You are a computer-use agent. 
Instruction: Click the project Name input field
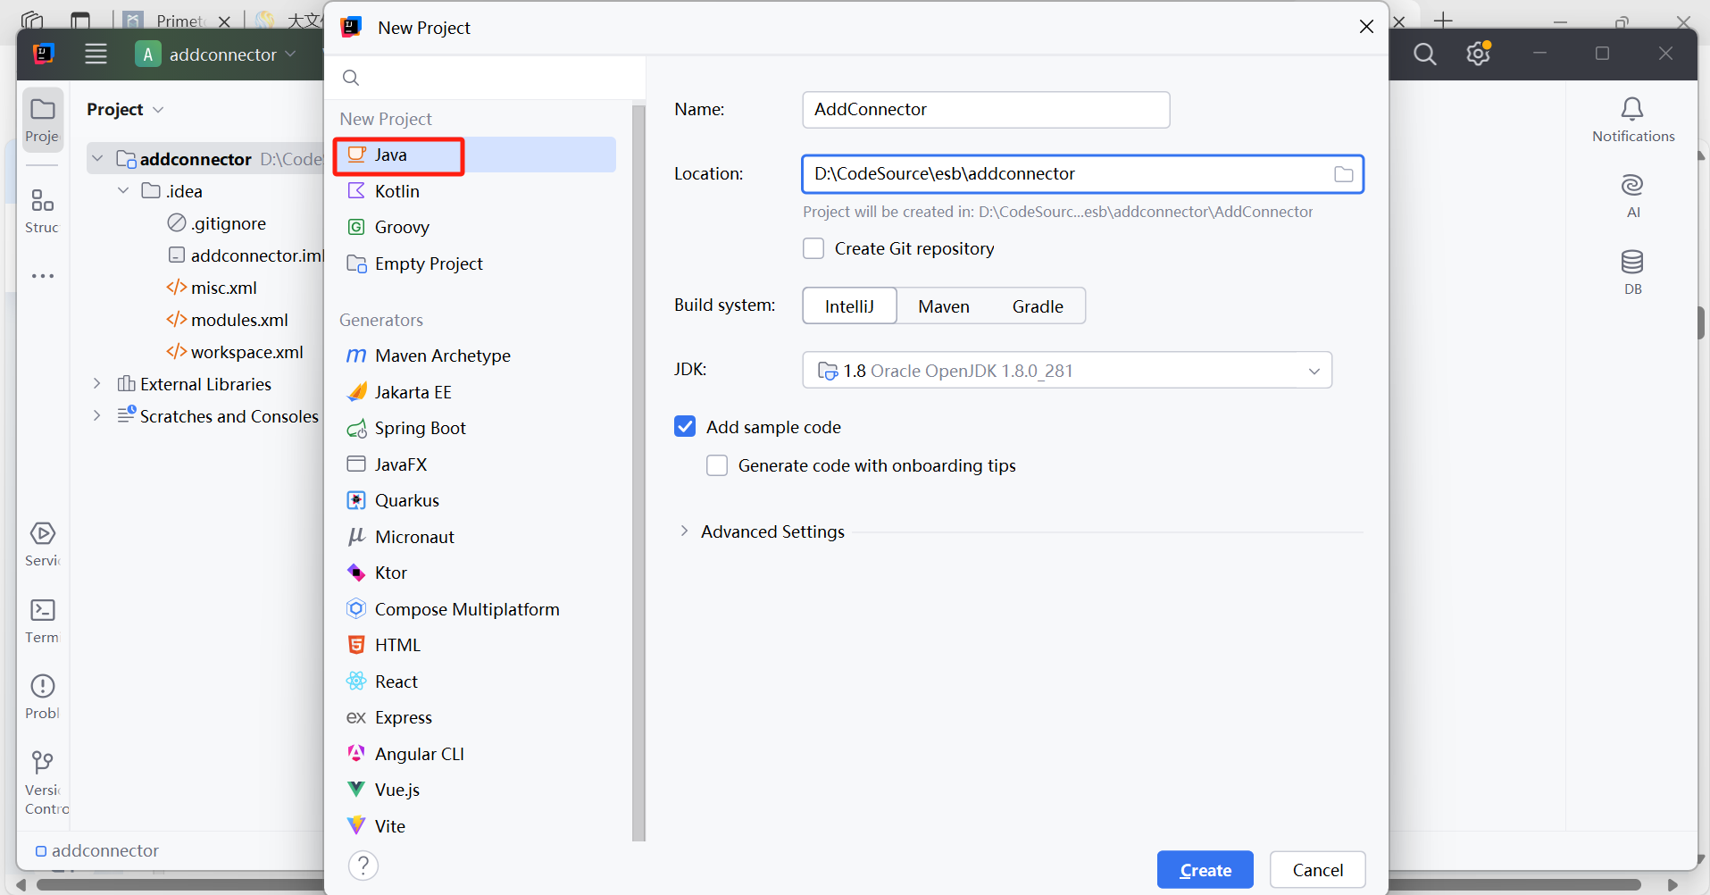985,110
